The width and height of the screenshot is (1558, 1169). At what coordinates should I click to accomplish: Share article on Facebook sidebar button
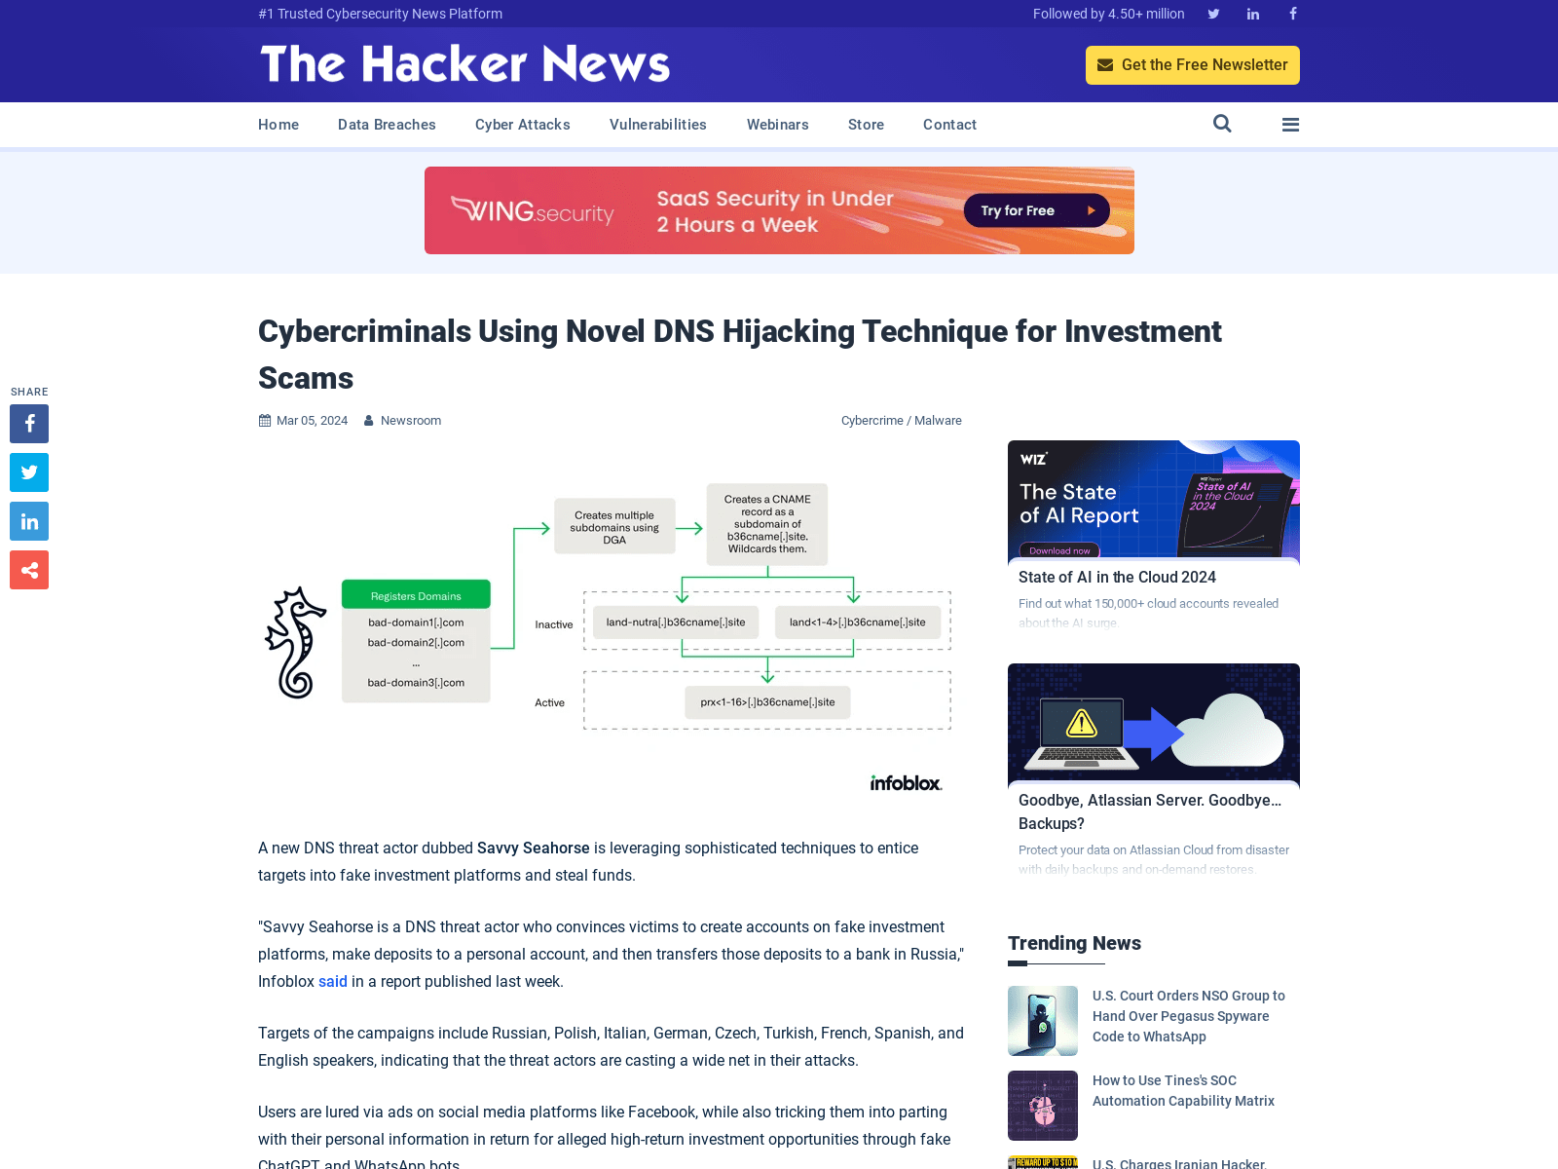click(29, 424)
